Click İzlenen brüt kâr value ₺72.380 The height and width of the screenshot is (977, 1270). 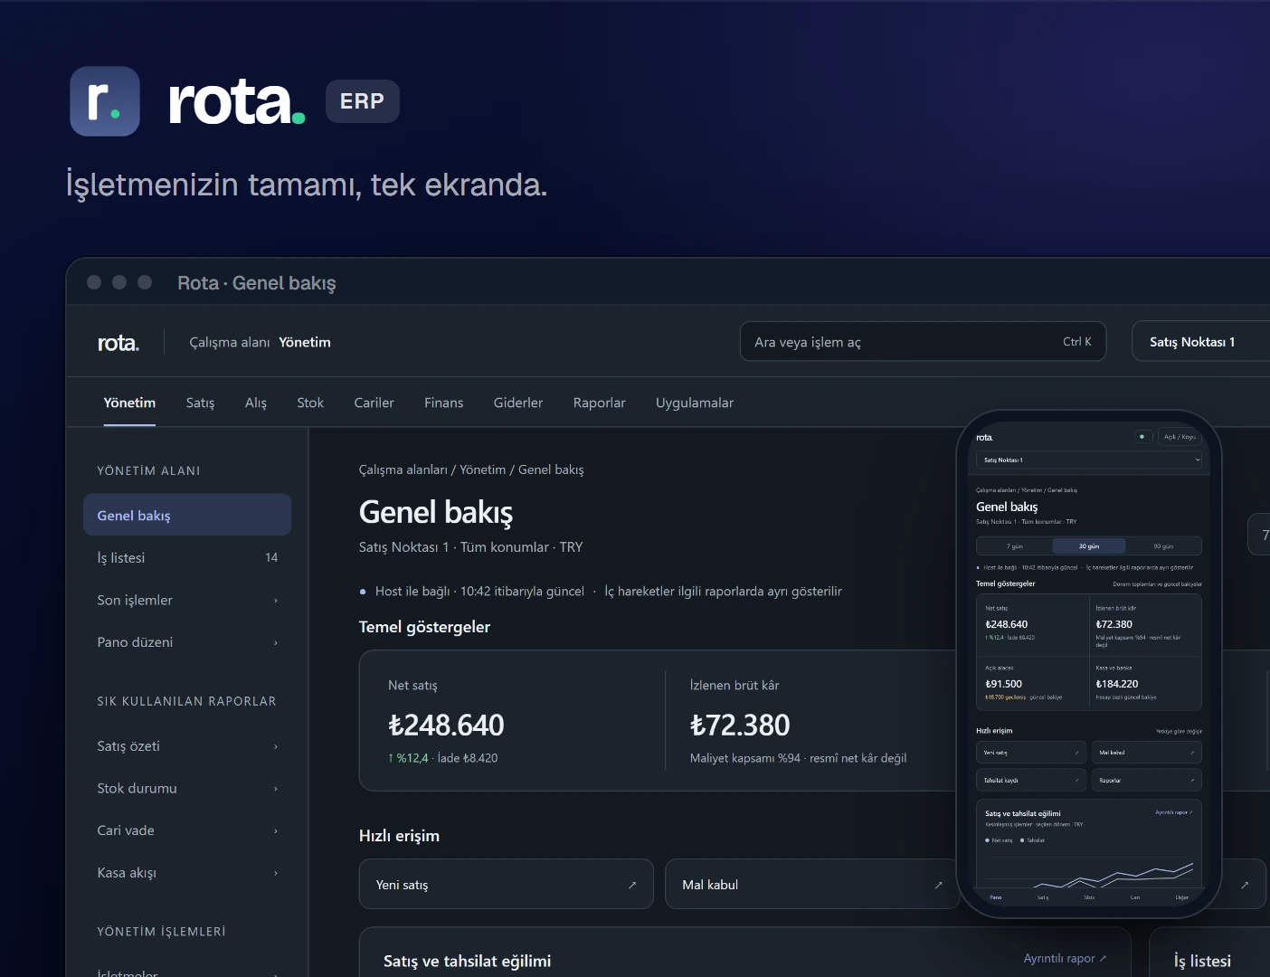coord(740,725)
